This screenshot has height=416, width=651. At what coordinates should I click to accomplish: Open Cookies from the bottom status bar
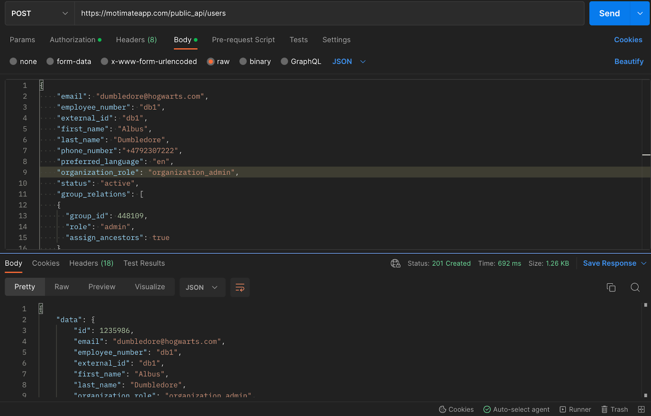[x=457, y=409]
